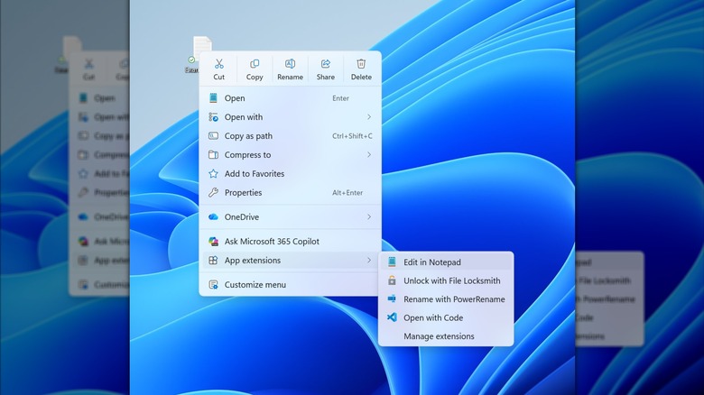Viewport: 704px width, 395px height.
Task: Click the App extensions submenu chevron
Action: [x=369, y=261]
